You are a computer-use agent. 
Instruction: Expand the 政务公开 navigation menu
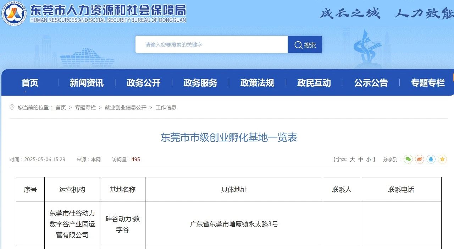[144, 83]
